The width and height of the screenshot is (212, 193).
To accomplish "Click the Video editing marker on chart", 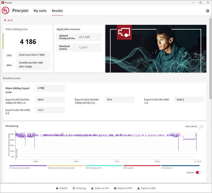I will pos(17,153).
